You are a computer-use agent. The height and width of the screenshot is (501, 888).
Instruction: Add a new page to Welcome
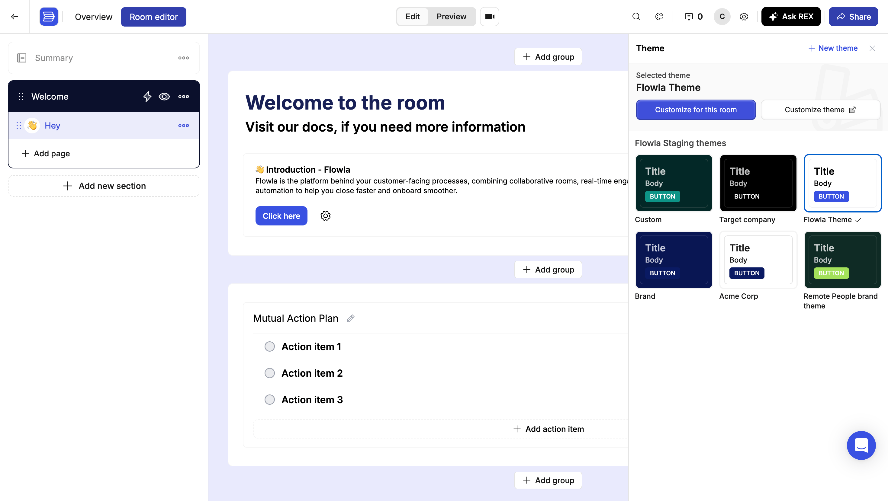point(46,153)
